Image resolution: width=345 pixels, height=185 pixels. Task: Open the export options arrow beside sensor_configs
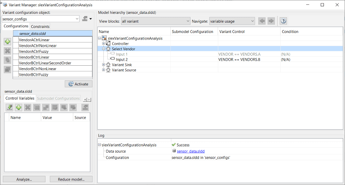[91, 19]
